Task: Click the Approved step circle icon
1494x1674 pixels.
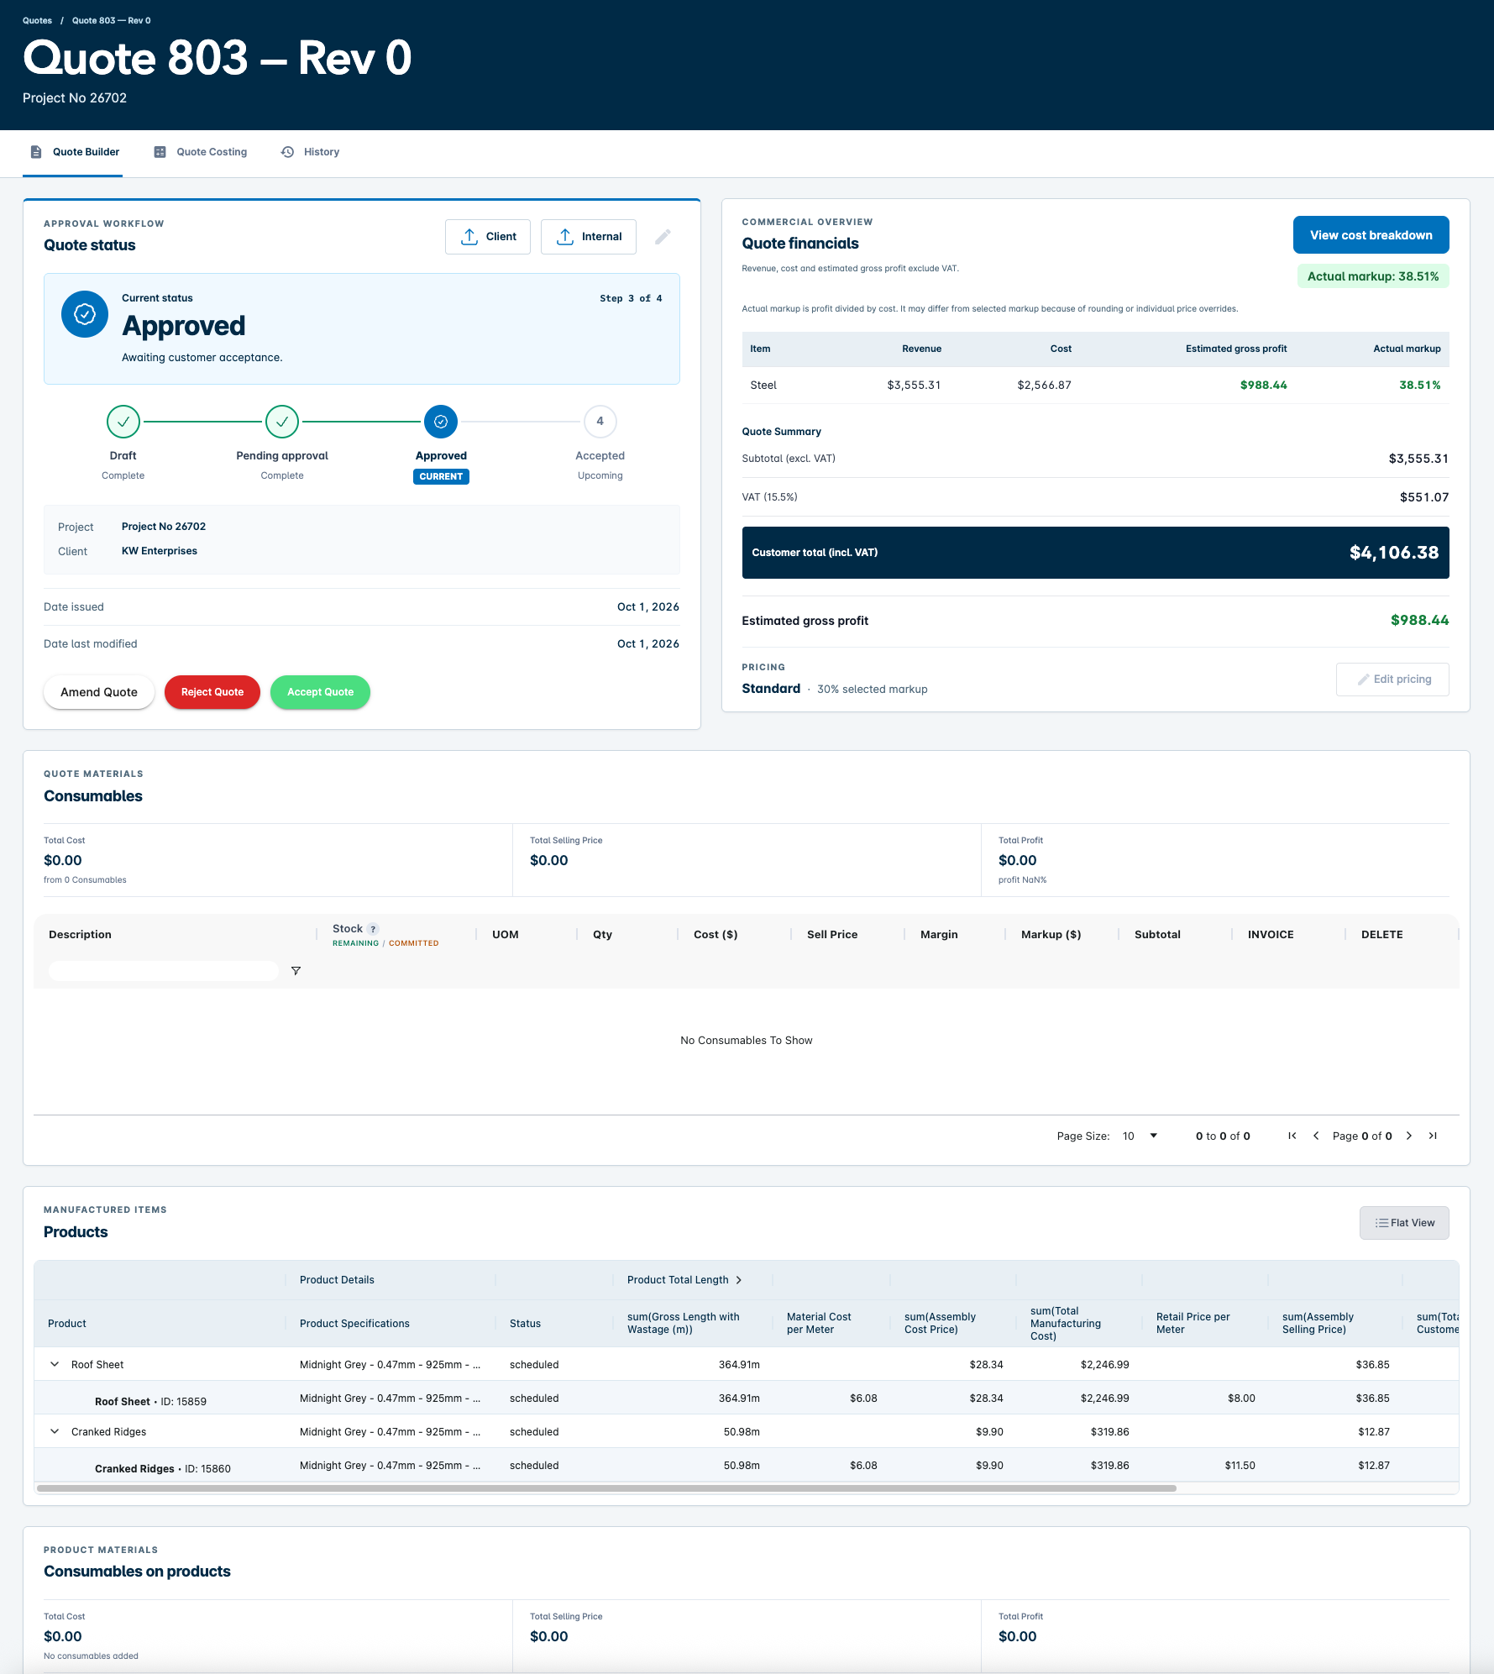Action: click(441, 422)
